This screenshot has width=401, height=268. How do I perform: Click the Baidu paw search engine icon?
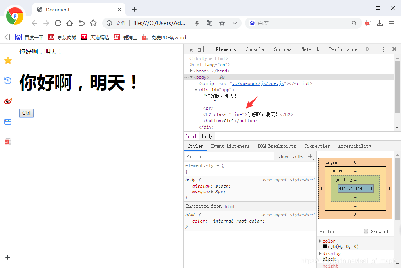pos(252,23)
